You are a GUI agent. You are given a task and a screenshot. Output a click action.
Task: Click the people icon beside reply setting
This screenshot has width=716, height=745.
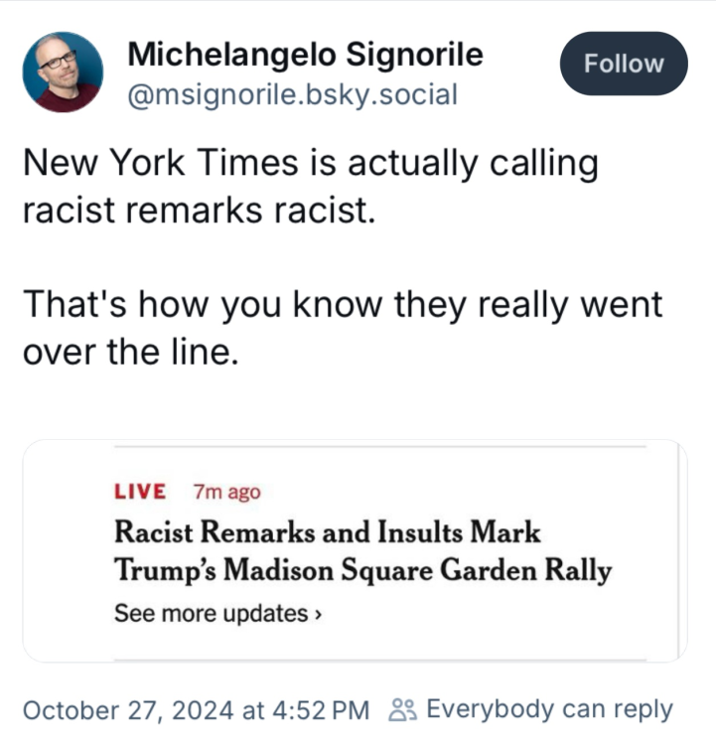click(401, 710)
